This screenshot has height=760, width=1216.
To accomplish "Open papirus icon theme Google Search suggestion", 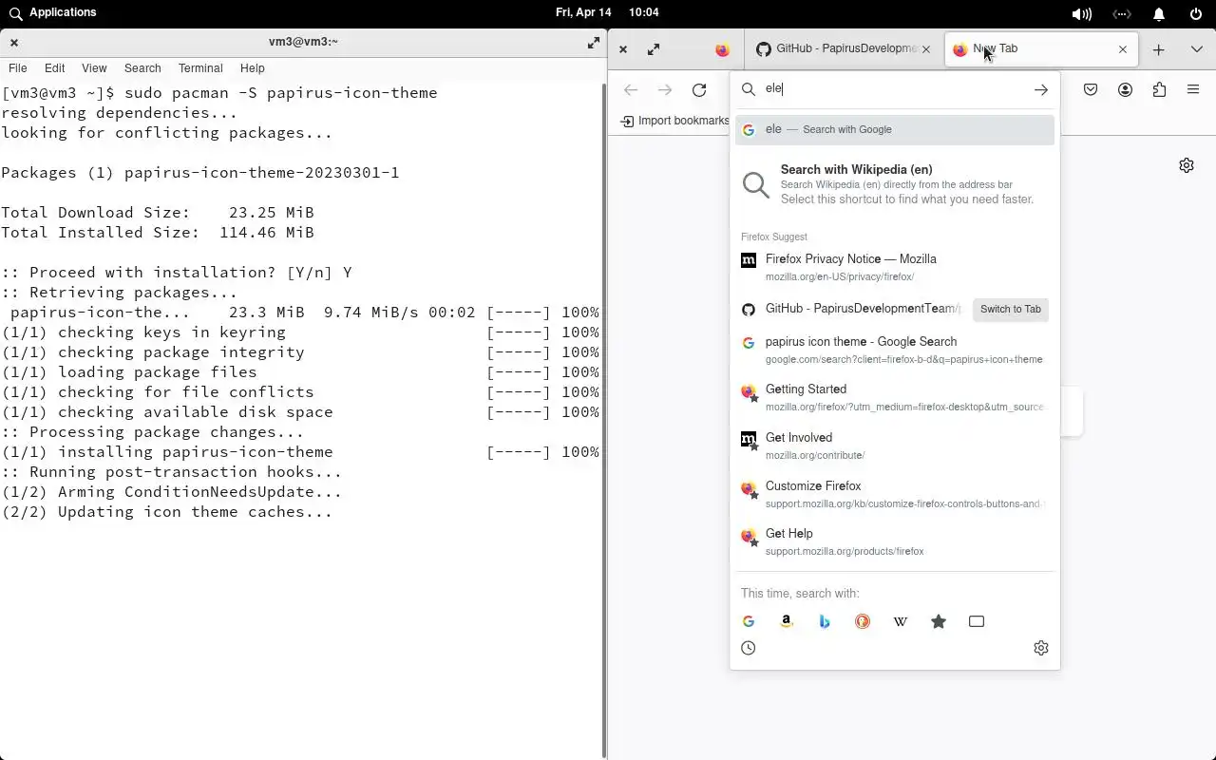I will pos(894,350).
